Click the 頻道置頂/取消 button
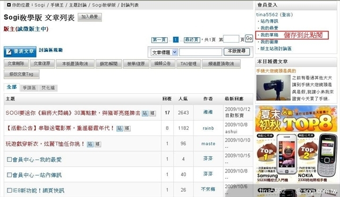340x197 pixels. pyautogui.click(x=221, y=64)
